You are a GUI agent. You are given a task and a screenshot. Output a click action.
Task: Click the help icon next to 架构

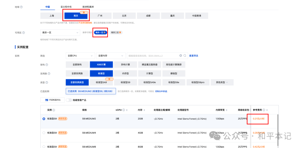[x=47, y=65]
